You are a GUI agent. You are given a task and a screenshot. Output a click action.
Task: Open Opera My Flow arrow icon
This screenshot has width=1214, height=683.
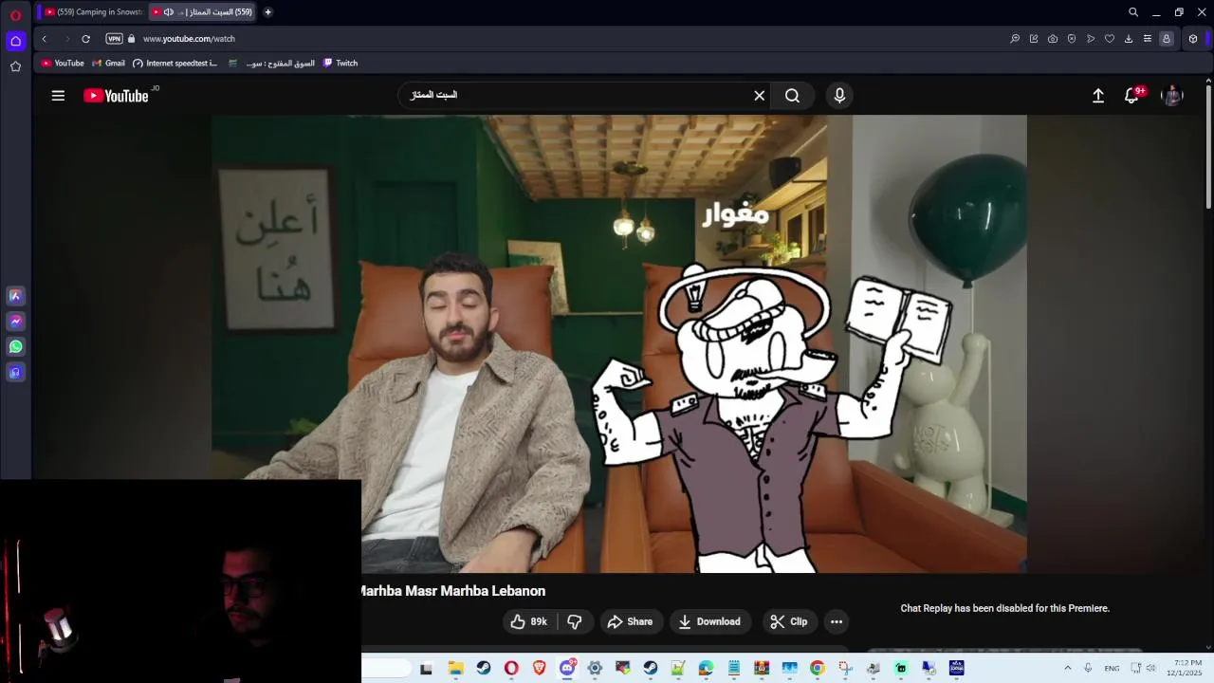click(x=1091, y=39)
